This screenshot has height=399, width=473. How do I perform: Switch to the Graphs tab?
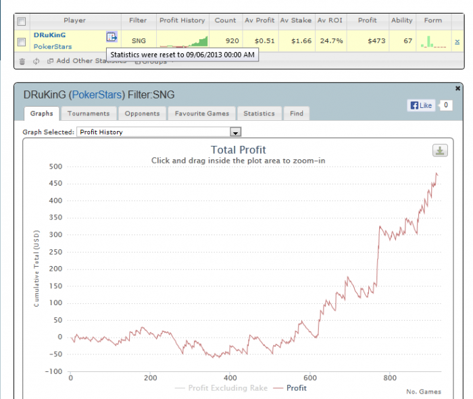point(42,113)
